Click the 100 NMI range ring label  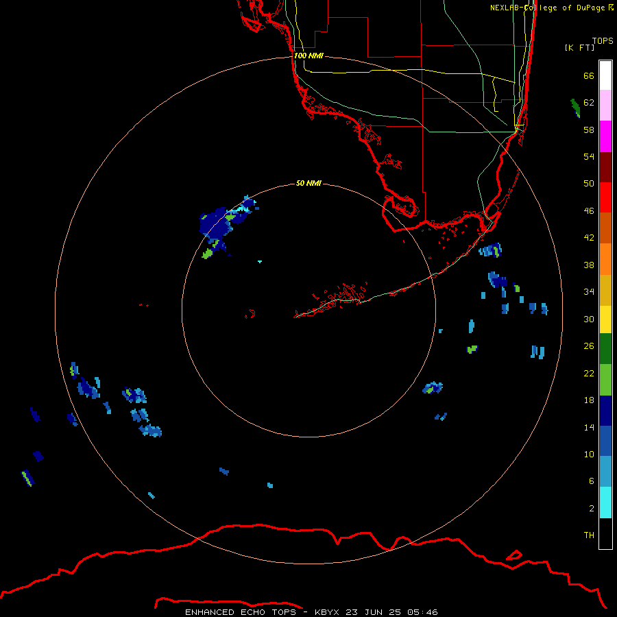click(308, 56)
